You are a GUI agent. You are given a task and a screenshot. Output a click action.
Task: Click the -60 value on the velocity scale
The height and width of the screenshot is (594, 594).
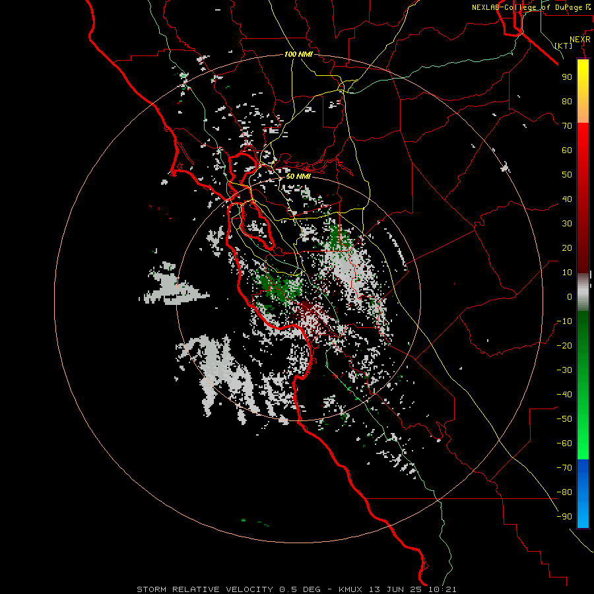pos(564,444)
